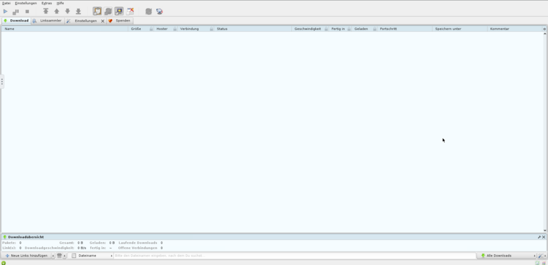Click the update globe icon
The image size is (548, 265).
click(159, 12)
